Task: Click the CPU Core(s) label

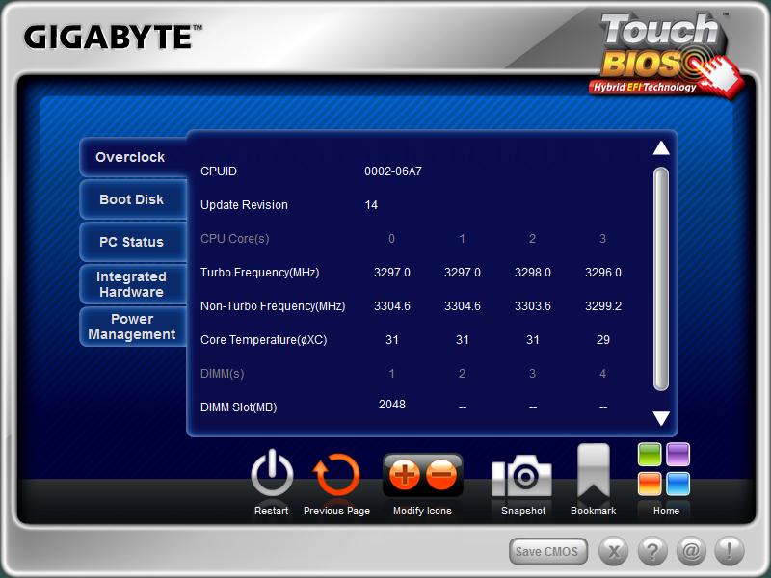Action: pyautogui.click(x=235, y=239)
